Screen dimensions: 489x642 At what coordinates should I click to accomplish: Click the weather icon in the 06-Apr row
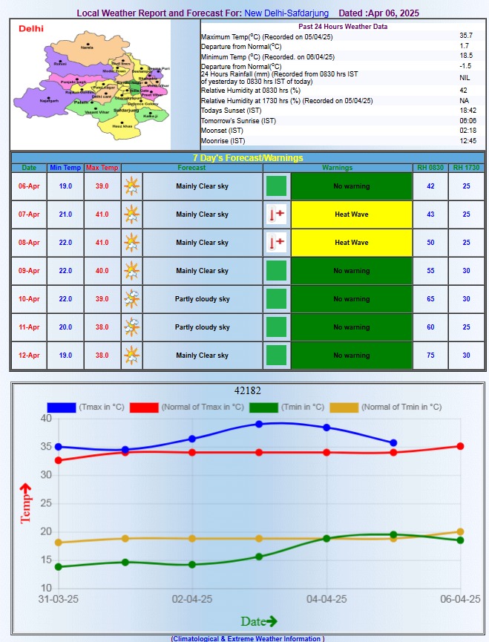[x=132, y=186]
